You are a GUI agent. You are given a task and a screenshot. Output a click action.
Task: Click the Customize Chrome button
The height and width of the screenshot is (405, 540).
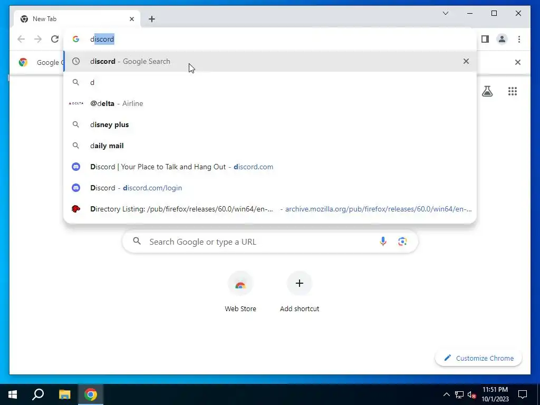[478, 358]
